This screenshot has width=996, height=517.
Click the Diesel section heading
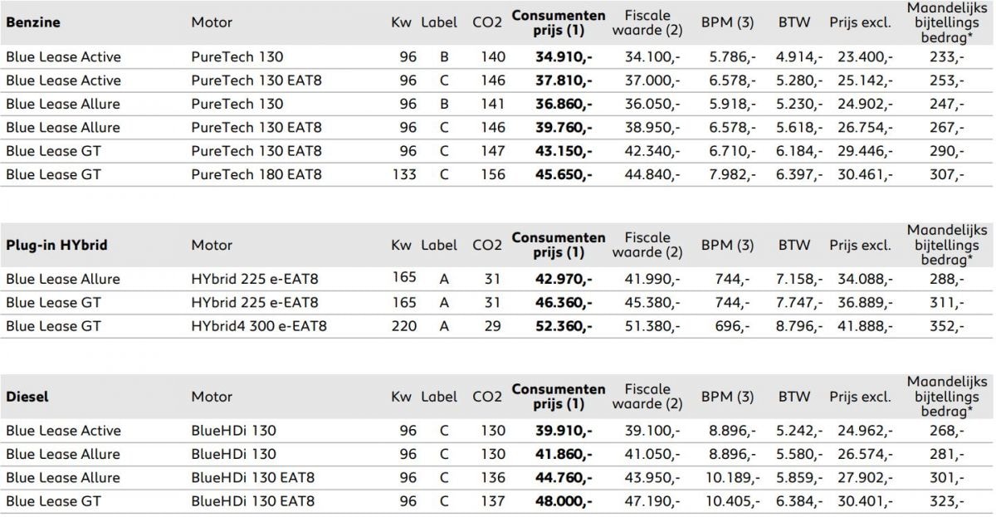(x=27, y=397)
